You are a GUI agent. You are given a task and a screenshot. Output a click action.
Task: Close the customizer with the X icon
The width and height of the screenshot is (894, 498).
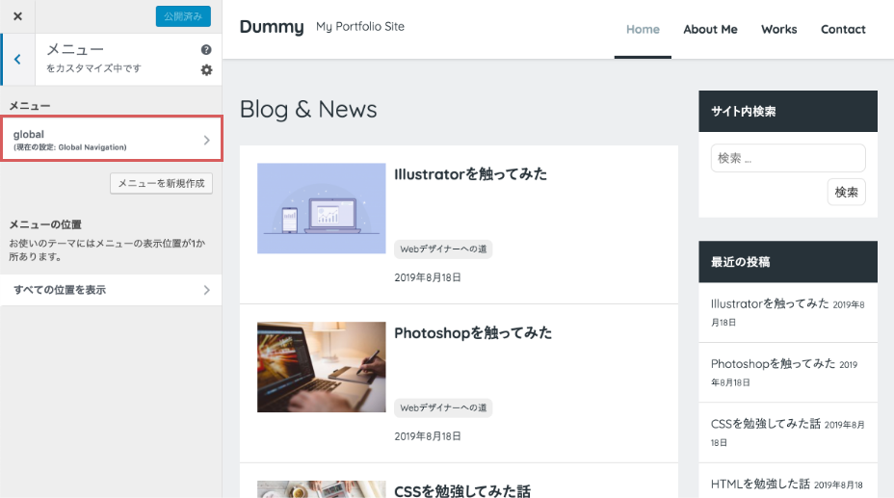pyautogui.click(x=17, y=16)
